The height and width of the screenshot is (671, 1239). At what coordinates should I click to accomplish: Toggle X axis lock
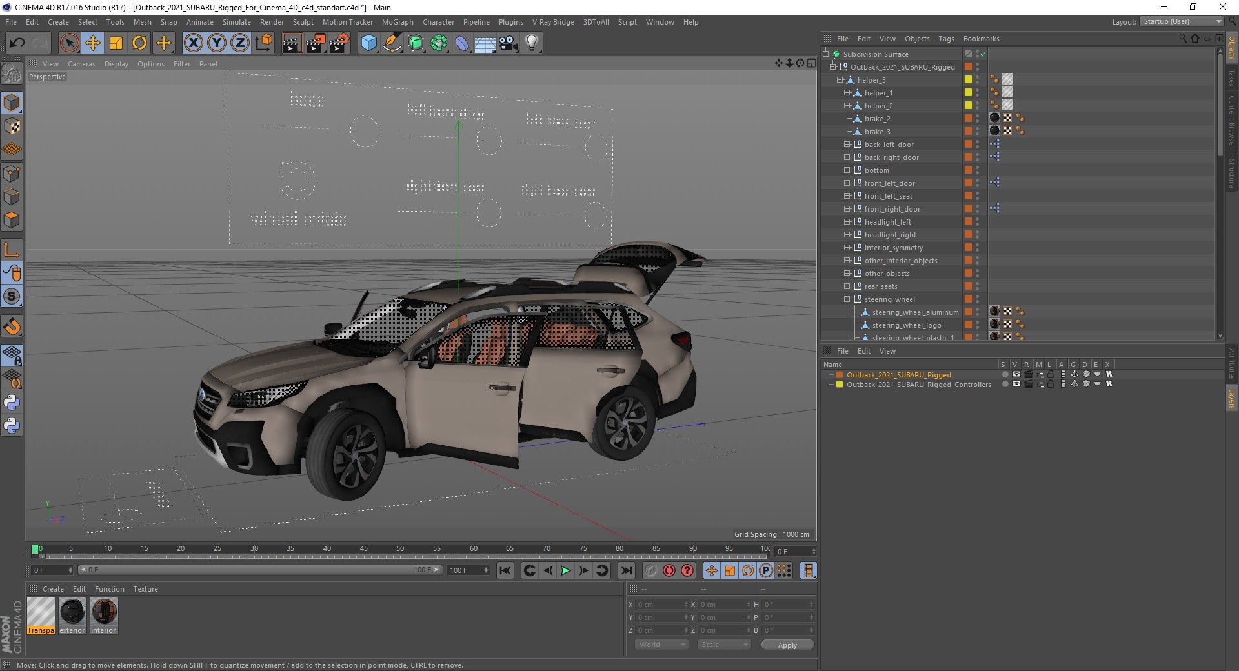coord(193,43)
